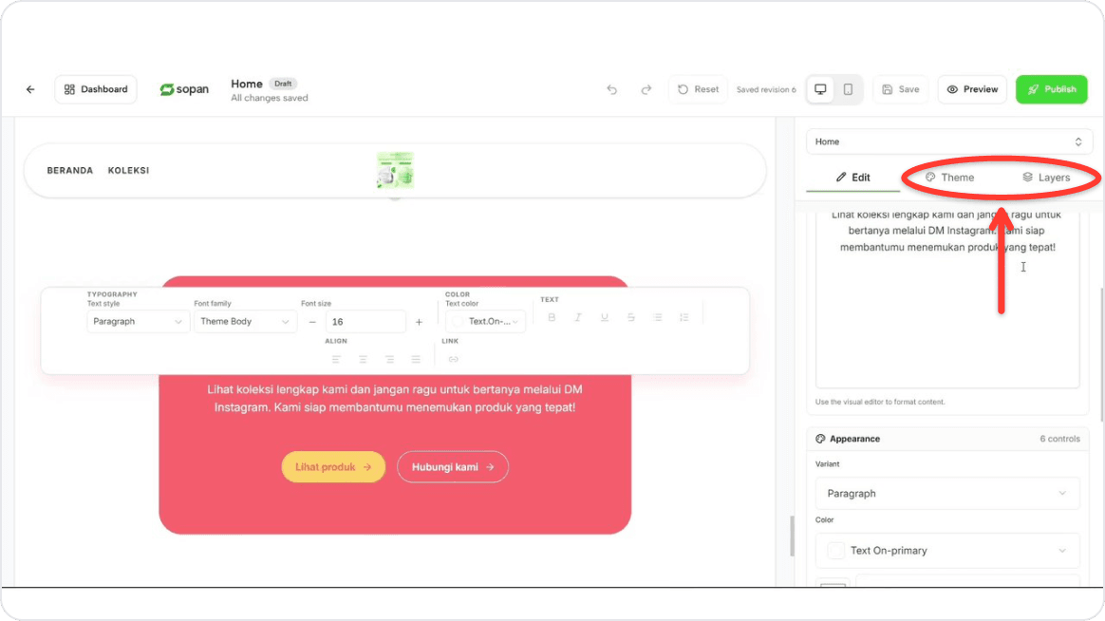
Task: Justify the text
Action: point(416,360)
